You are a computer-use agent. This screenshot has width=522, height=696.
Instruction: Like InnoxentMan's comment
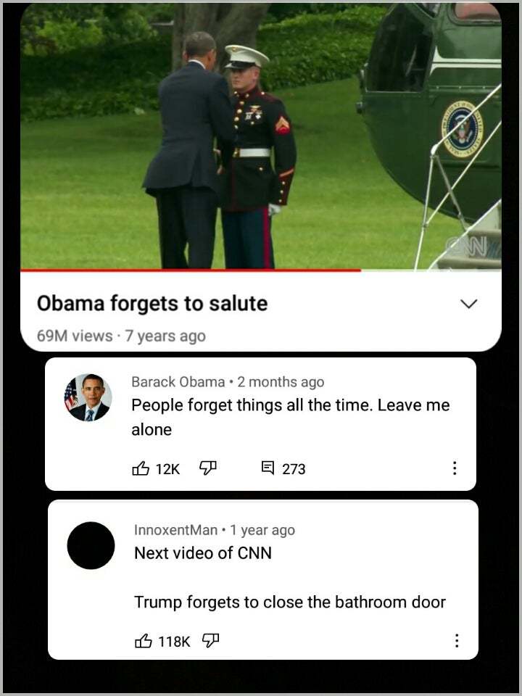click(144, 641)
